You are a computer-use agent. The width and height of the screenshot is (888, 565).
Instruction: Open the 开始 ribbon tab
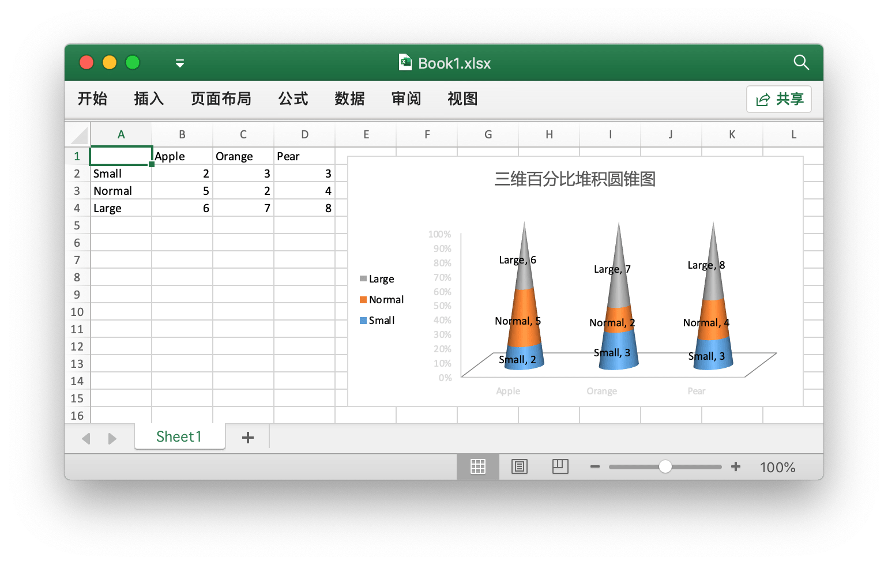(92, 99)
